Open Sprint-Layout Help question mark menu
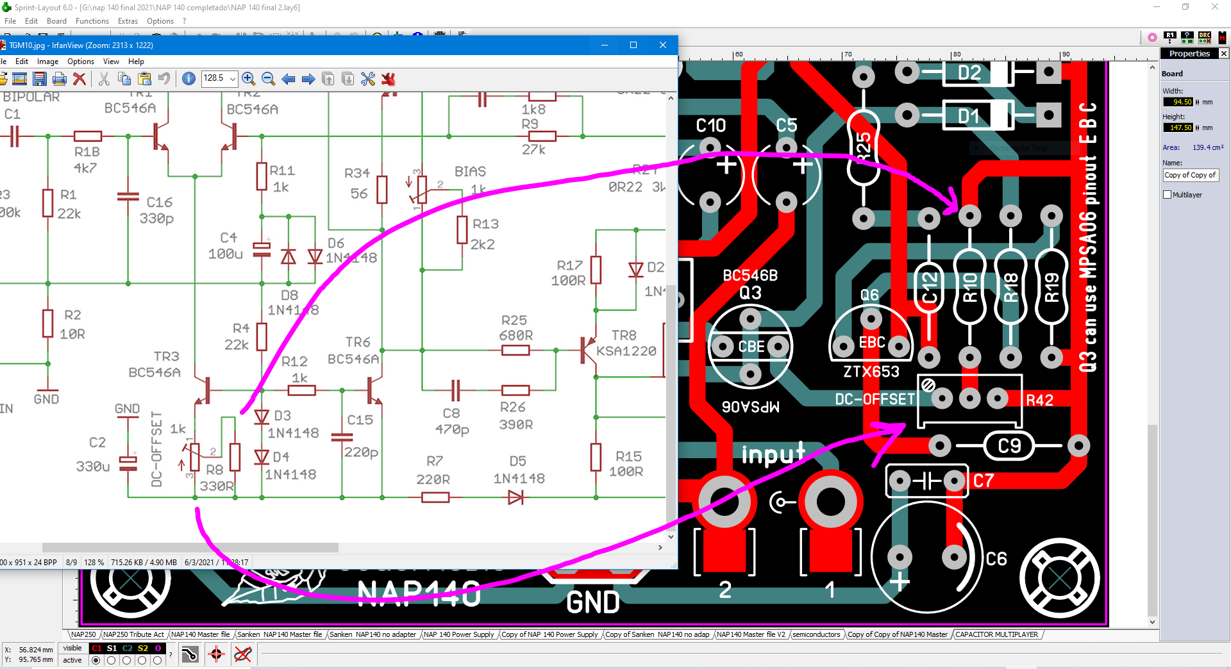 [x=184, y=21]
